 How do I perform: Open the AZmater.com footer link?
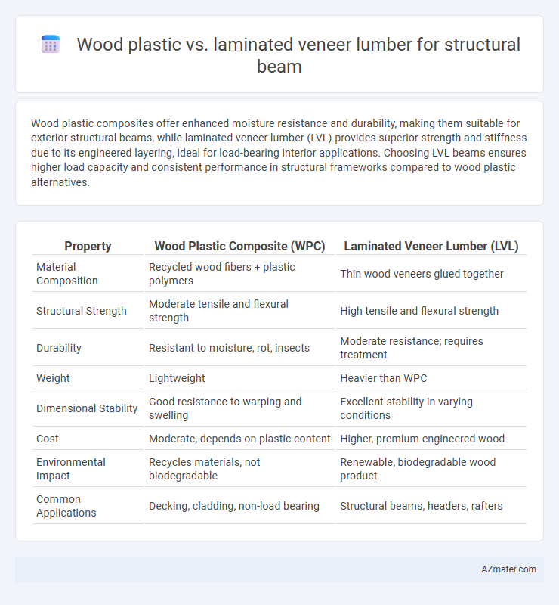(508, 569)
